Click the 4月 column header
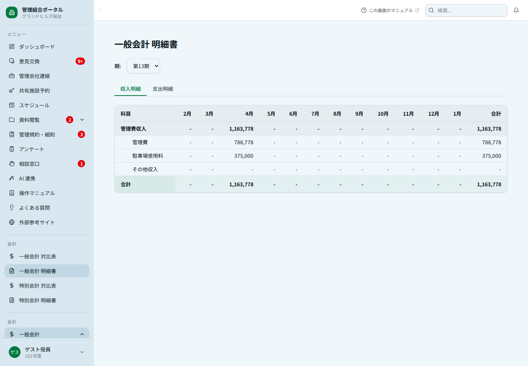The width and height of the screenshot is (528, 366). [x=249, y=114]
